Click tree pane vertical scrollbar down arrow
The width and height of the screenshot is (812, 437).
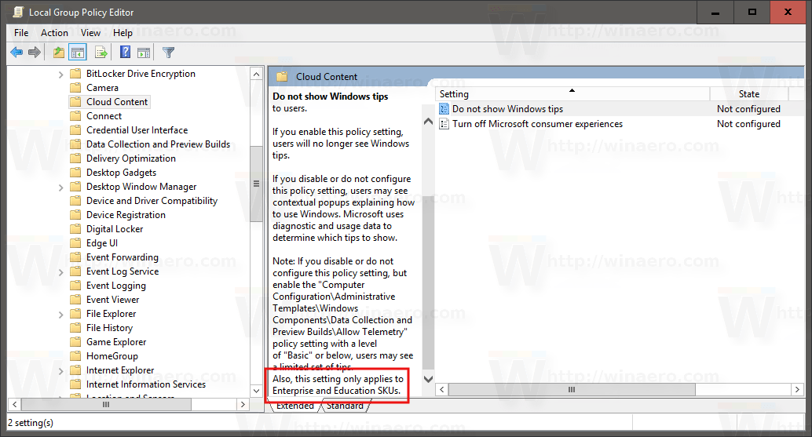(256, 391)
